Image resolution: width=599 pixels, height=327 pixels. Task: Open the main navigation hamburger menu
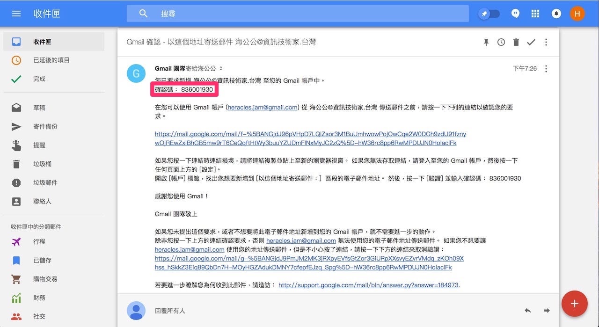click(16, 13)
